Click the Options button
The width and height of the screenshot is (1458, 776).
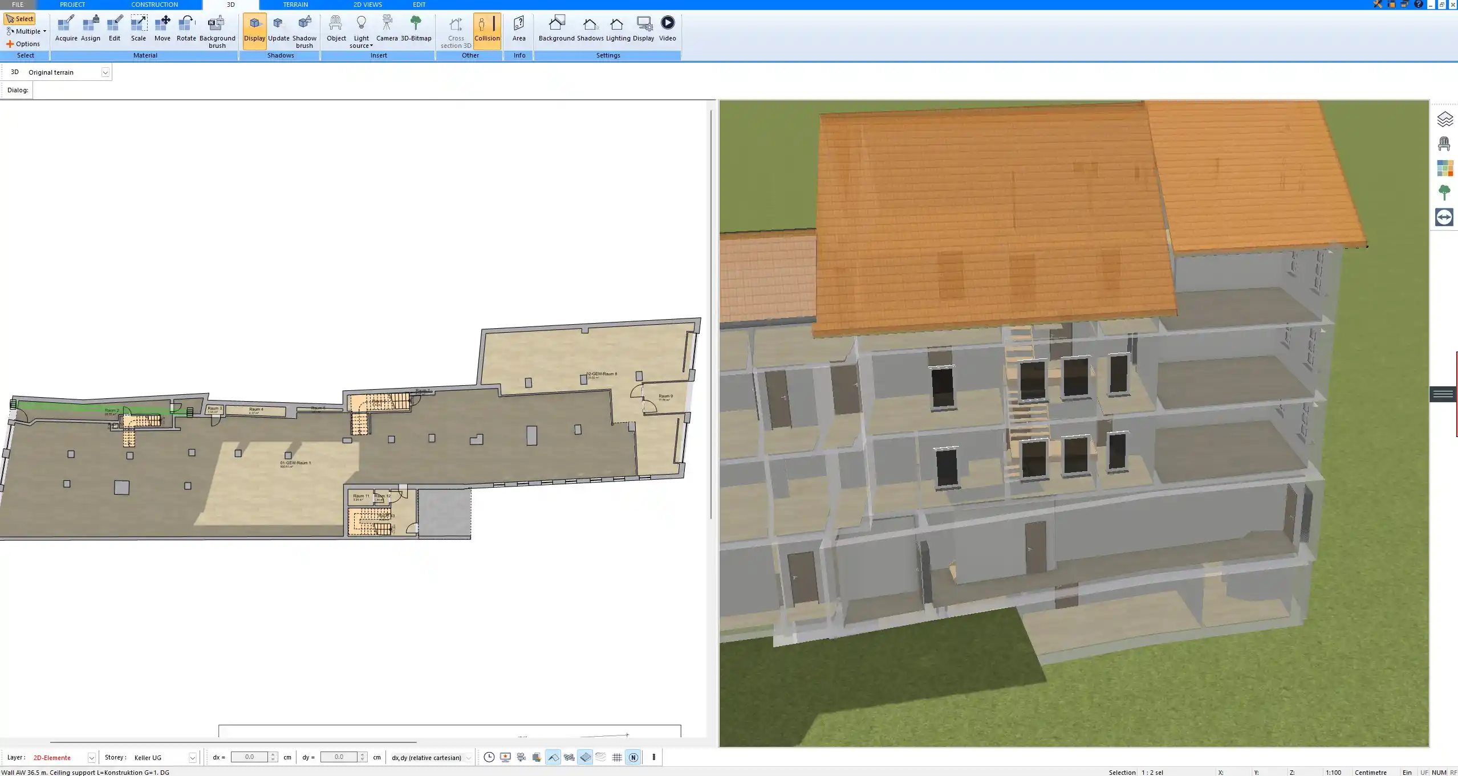(23, 44)
